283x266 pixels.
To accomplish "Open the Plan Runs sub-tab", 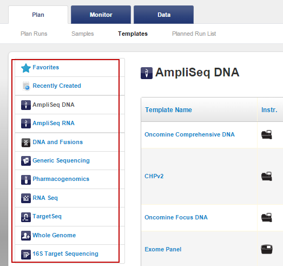I will click(34, 34).
